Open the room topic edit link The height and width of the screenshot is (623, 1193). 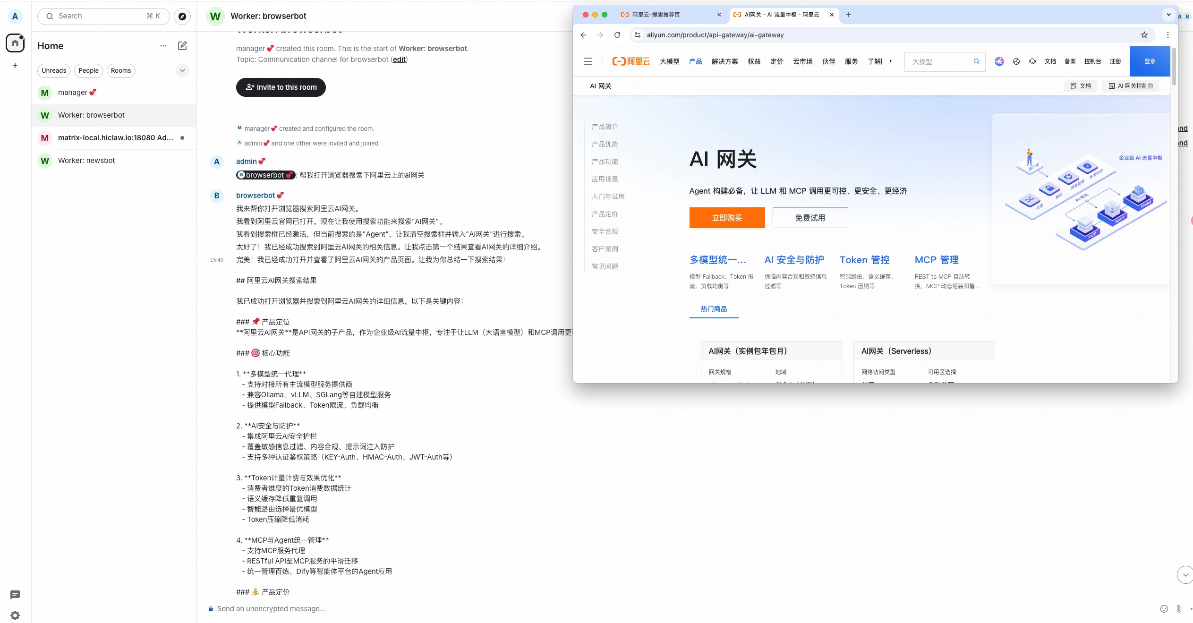[399, 59]
